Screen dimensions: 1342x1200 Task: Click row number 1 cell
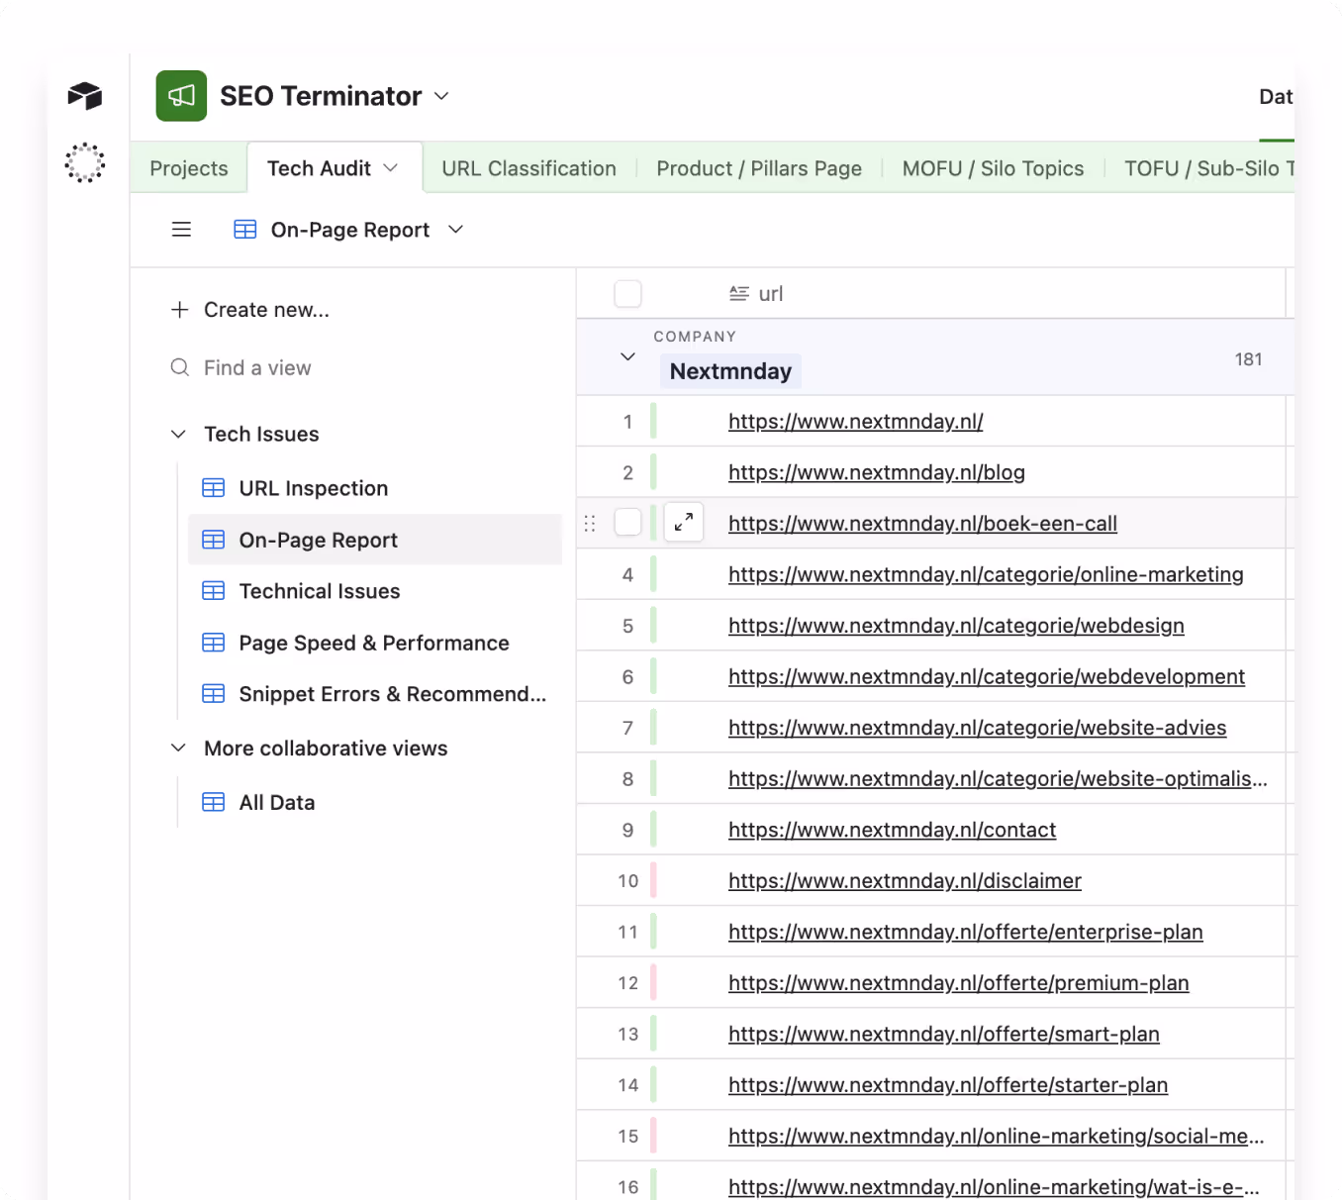click(x=627, y=421)
